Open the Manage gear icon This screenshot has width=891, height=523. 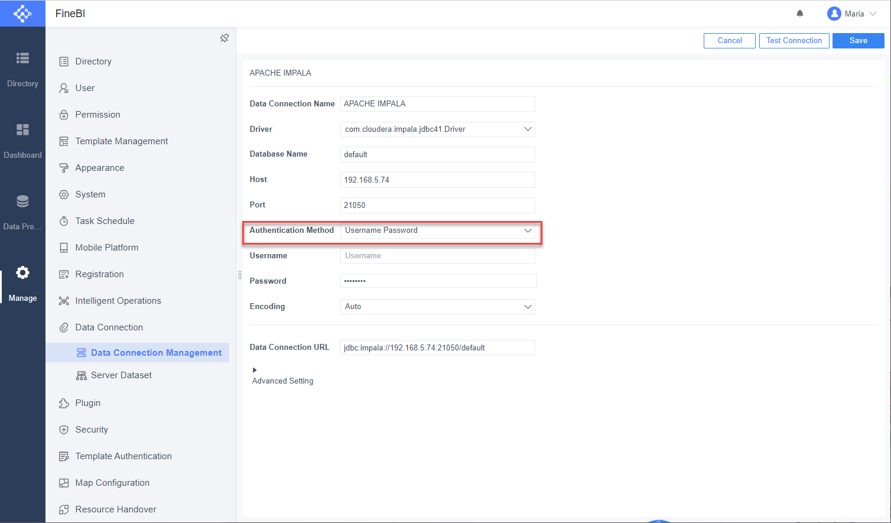point(22,272)
